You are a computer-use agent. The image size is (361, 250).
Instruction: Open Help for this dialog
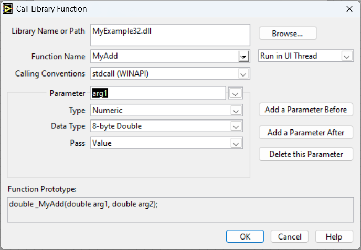(x=334, y=236)
